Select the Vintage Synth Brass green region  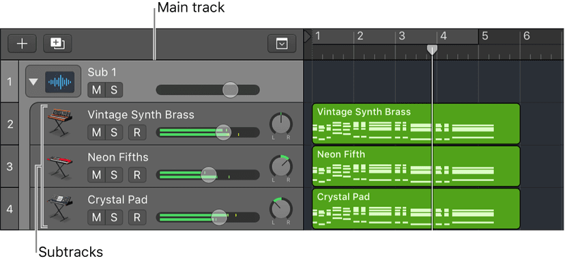(416, 124)
